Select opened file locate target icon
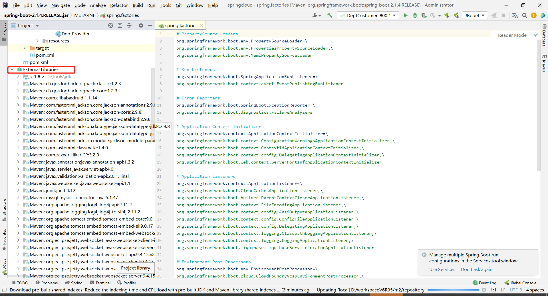The height and width of the screenshot is (296, 548). click(x=111, y=25)
